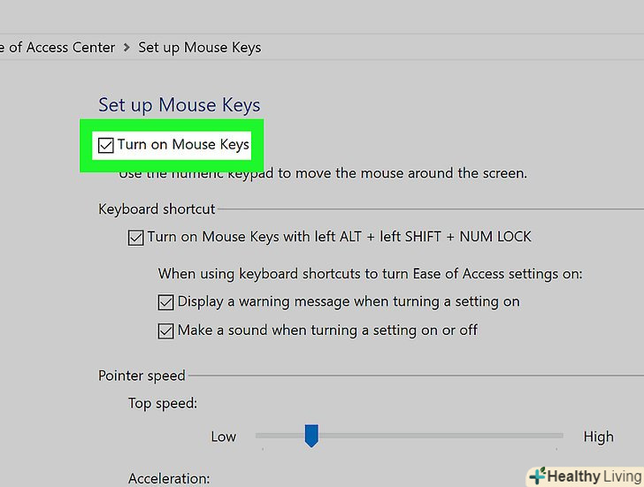Click the Acceleration label
Screen dimensions: 644x487
(x=168, y=478)
